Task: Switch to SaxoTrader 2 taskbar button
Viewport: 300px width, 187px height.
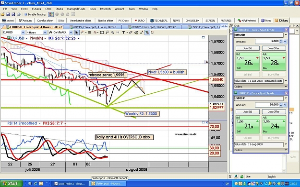Action: (x=70, y=184)
